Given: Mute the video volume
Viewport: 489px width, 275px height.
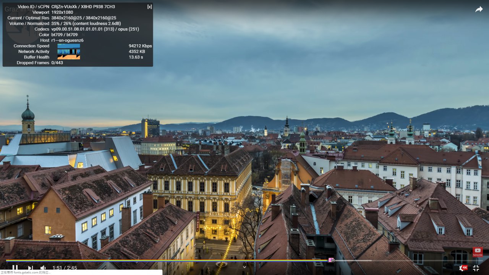Looking at the screenshot, I should pos(43,268).
